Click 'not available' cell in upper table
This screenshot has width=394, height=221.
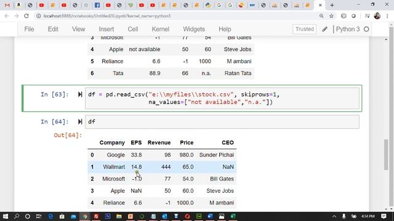(145, 49)
